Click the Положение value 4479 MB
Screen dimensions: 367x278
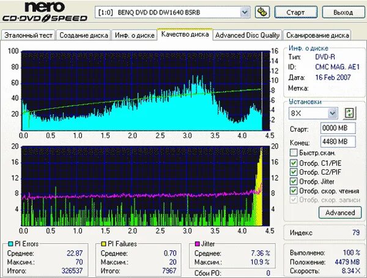point(347,262)
